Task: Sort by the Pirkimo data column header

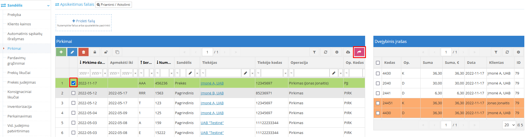Action: pos(92,62)
